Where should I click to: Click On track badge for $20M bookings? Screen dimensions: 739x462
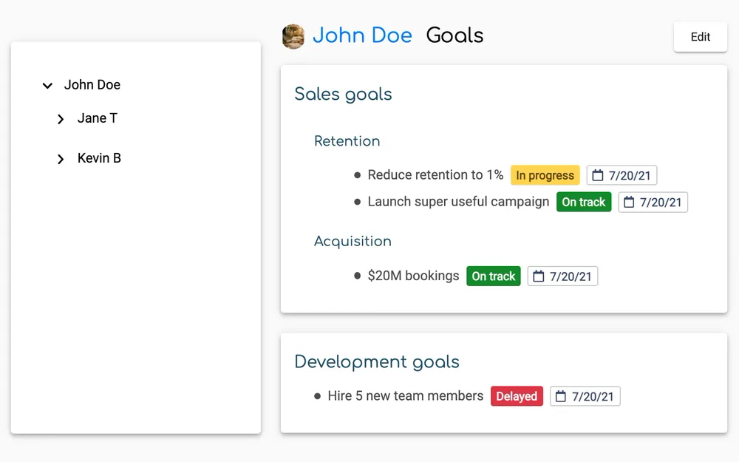(x=493, y=276)
